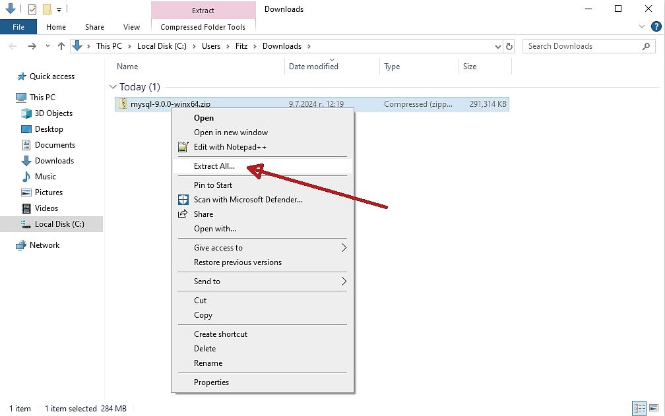Screen dimensions: 665x416
Task: Click the Help question mark icon
Action: [656, 26]
